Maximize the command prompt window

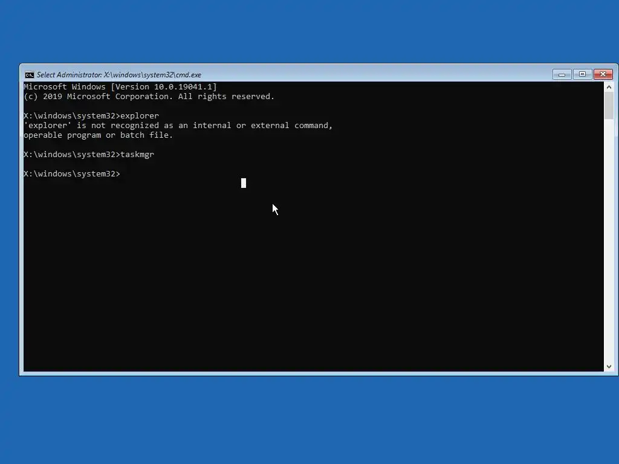click(x=582, y=74)
